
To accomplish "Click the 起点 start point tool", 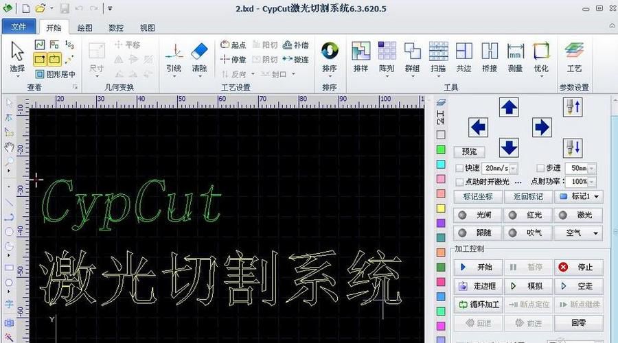I will click(x=233, y=45).
